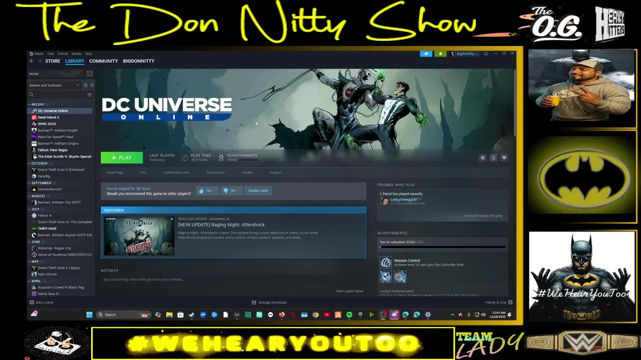Image resolution: width=641 pixels, height=360 pixels.
Task: Open the Games menu
Action: [x=76, y=53]
